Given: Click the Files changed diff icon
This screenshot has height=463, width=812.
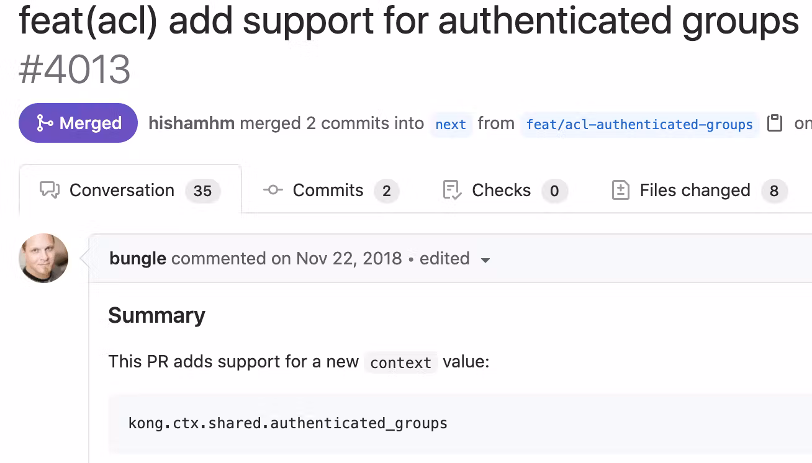Looking at the screenshot, I should point(621,190).
